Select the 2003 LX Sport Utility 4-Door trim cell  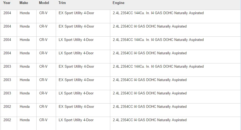pos(83,97)
